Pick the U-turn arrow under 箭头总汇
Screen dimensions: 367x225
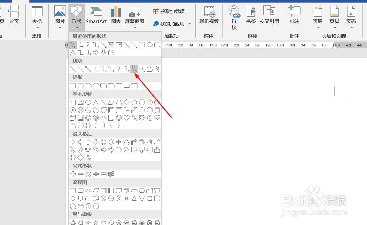point(142,142)
